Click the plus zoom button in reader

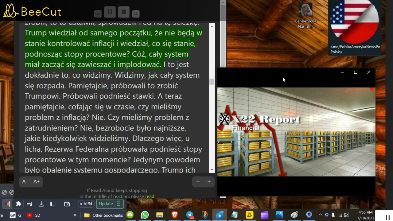[x=209, y=182]
